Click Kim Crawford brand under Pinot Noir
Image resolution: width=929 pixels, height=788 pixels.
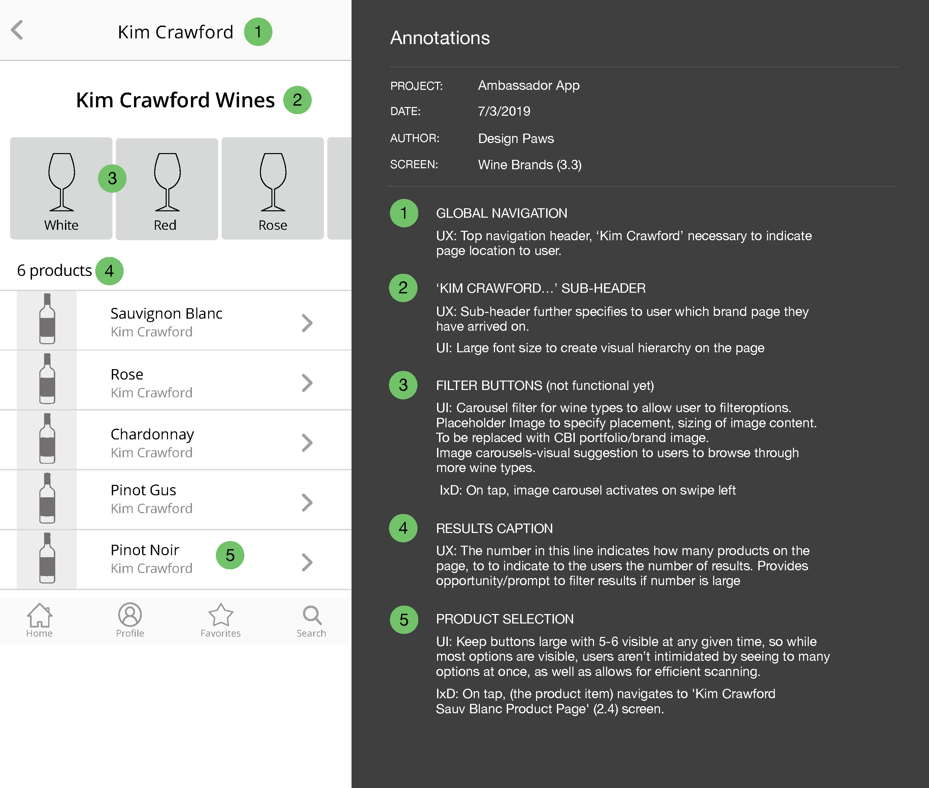click(x=152, y=568)
